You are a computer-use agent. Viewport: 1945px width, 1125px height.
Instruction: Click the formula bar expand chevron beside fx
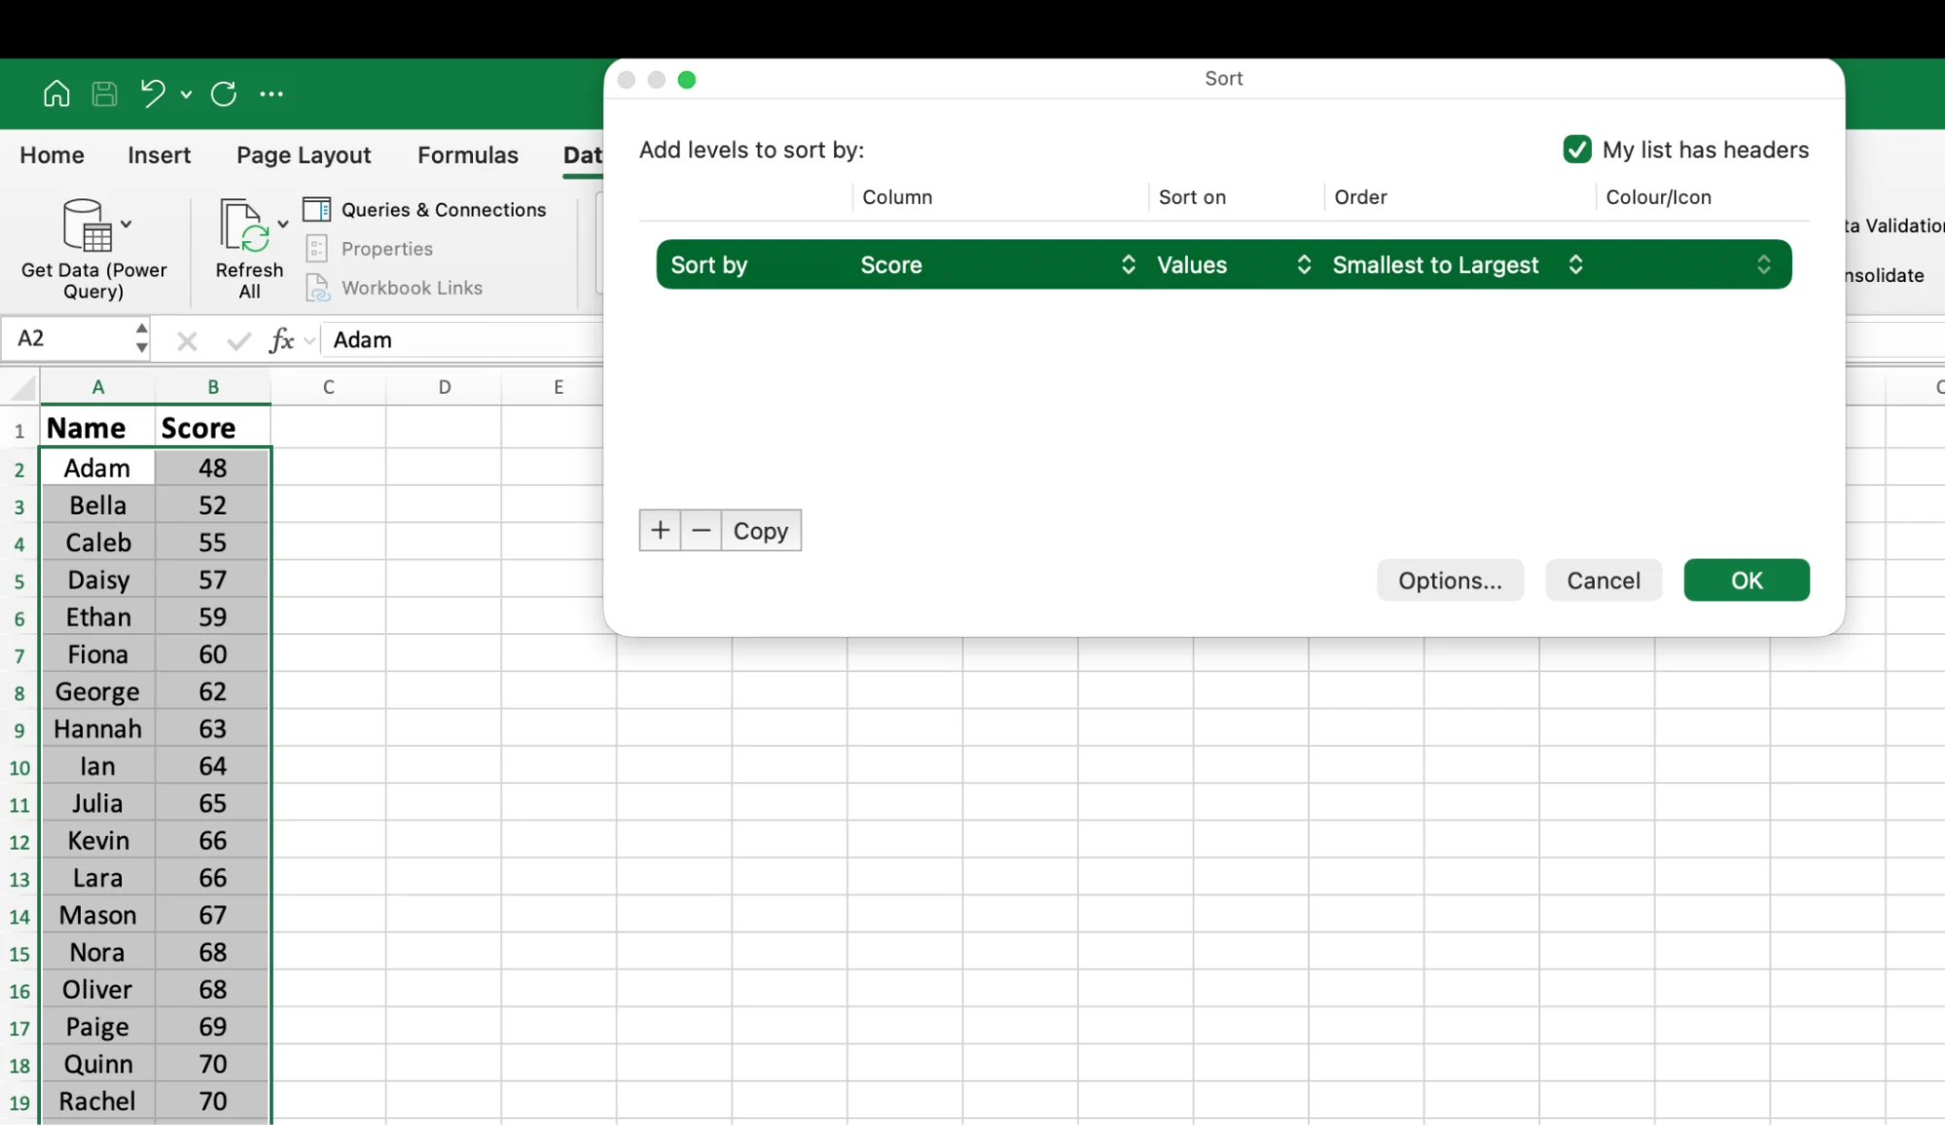(309, 340)
